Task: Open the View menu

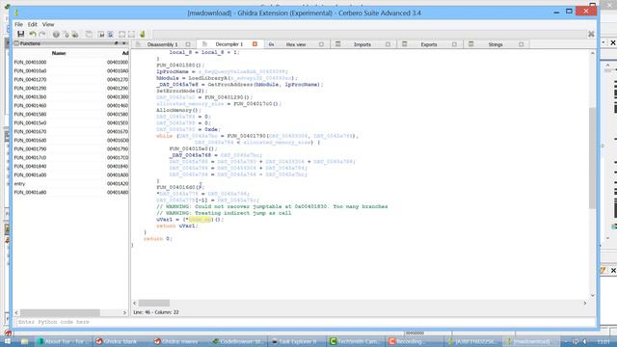Action: coord(48,24)
